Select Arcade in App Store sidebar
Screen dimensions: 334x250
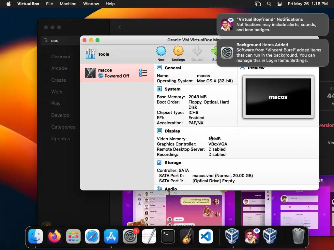(x=59, y=68)
